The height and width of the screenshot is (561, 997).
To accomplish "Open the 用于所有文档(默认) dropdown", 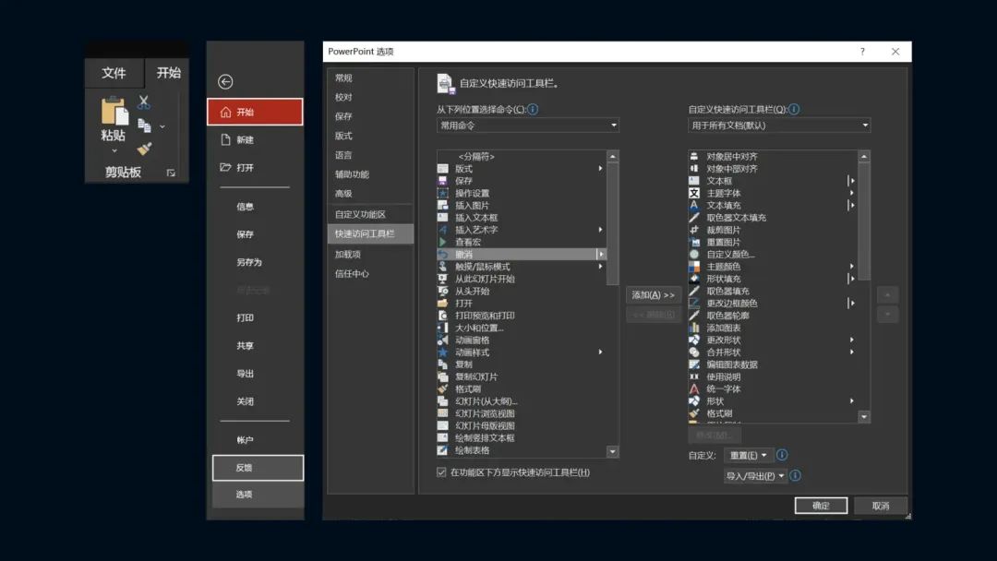I will tap(779, 125).
